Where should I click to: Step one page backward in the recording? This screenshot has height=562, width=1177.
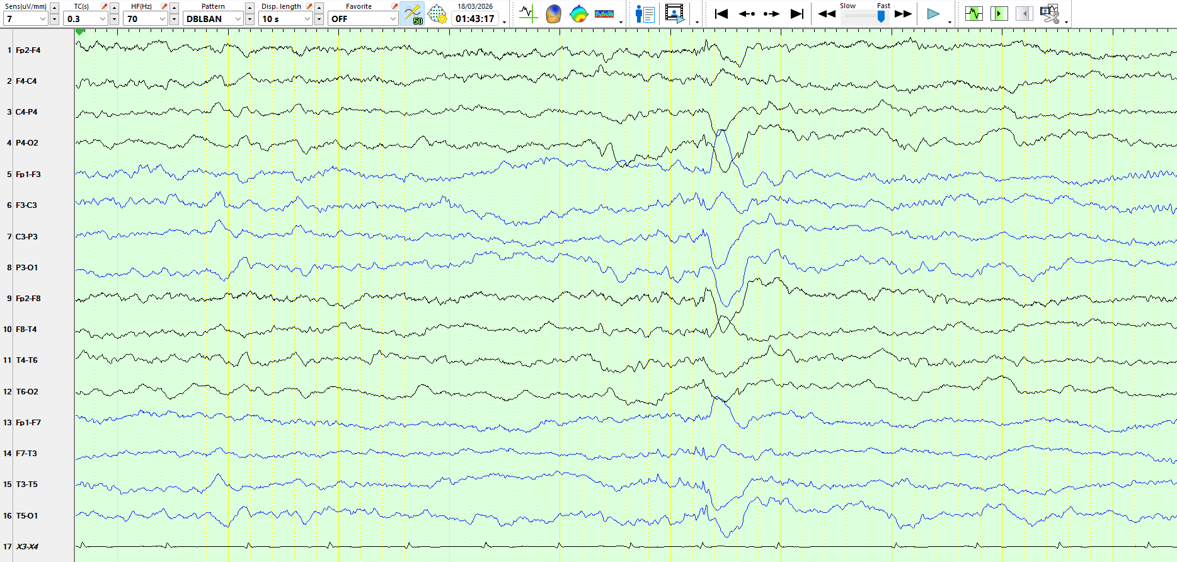747,13
